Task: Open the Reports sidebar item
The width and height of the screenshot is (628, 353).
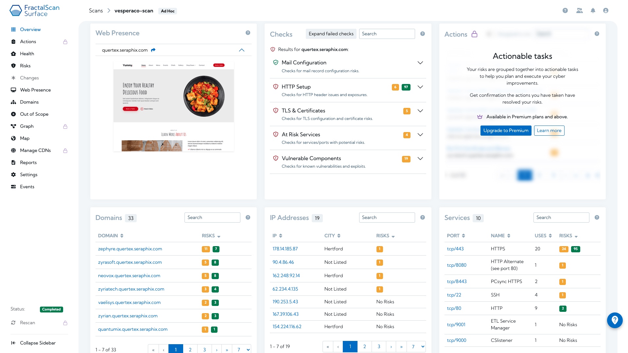Action: tap(28, 162)
